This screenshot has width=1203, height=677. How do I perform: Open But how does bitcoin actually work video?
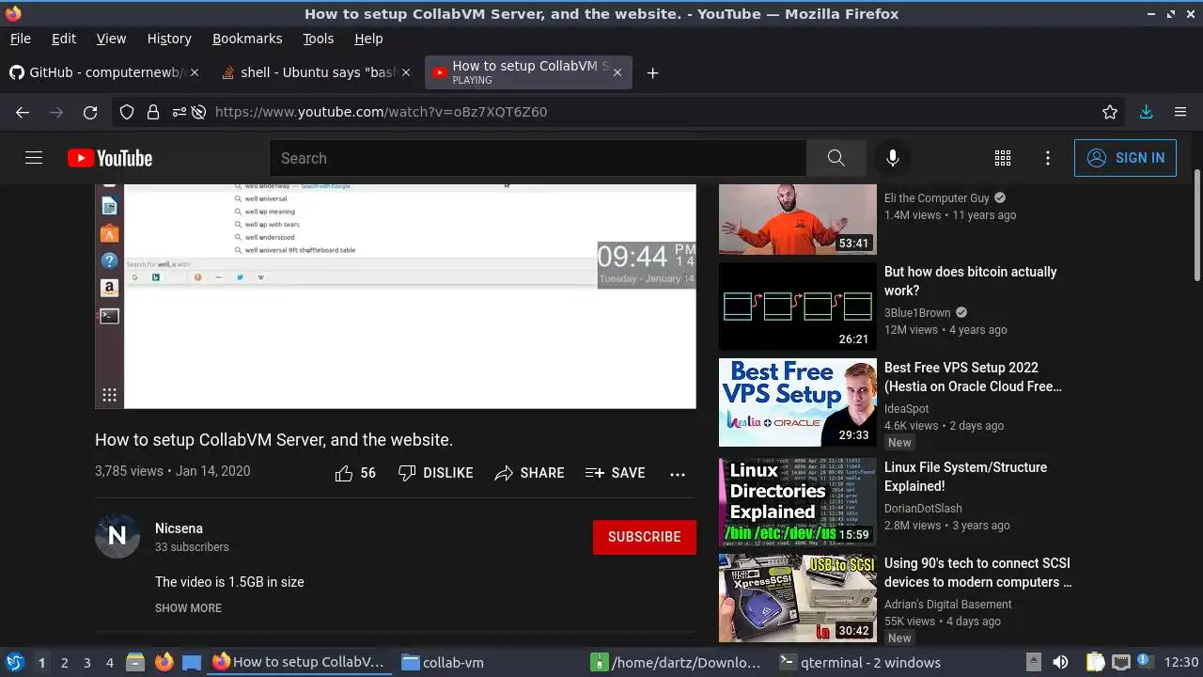pyautogui.click(x=970, y=281)
